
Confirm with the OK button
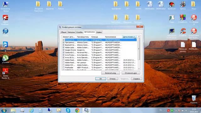100,79
